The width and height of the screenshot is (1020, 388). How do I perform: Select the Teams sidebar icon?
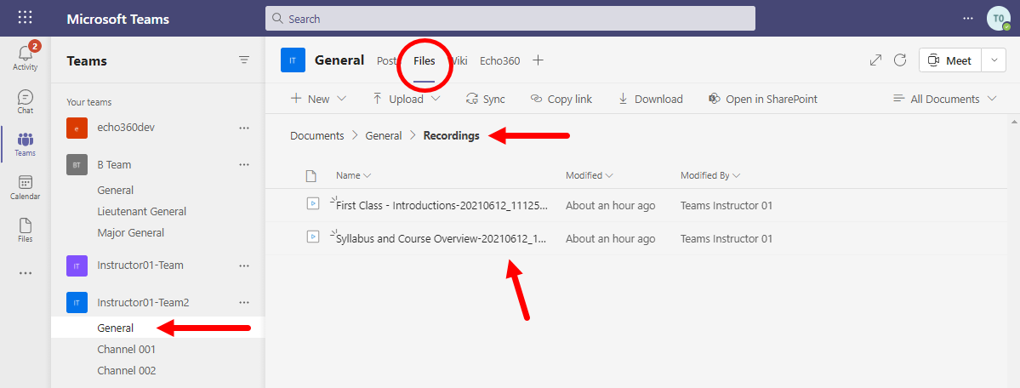click(x=26, y=145)
